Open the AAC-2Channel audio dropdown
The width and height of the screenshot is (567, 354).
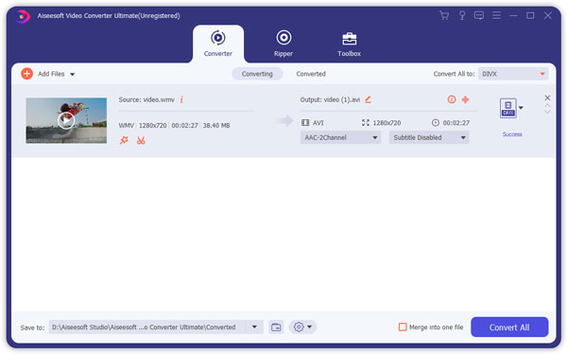pos(340,137)
